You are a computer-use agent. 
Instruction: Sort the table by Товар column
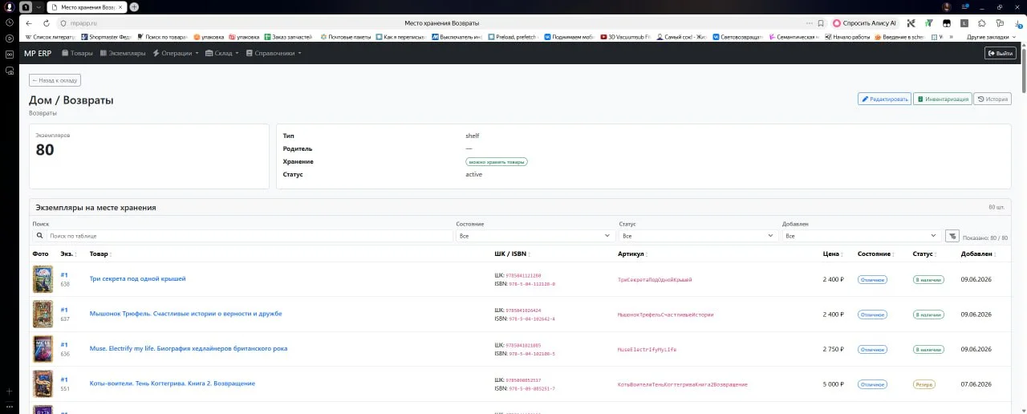point(99,254)
